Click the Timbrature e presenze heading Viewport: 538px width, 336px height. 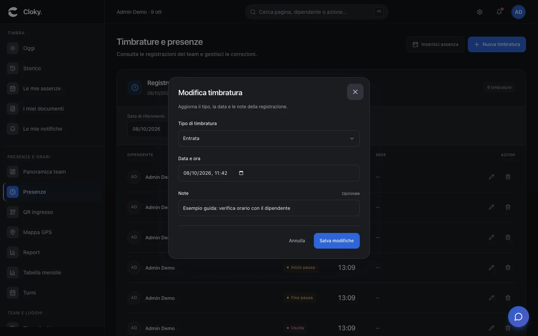coord(160,42)
